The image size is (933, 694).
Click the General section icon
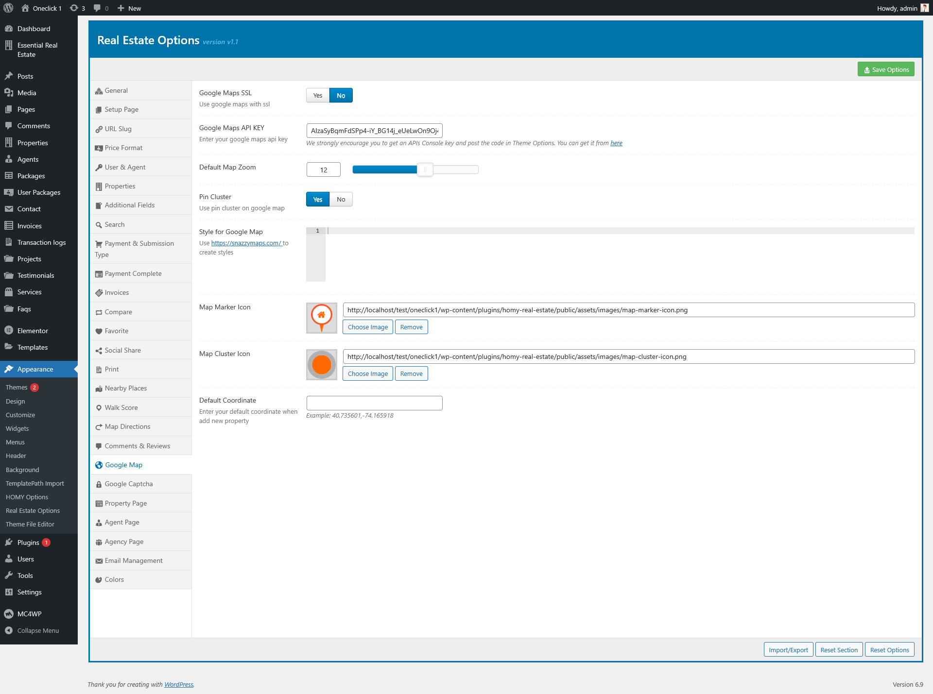99,91
